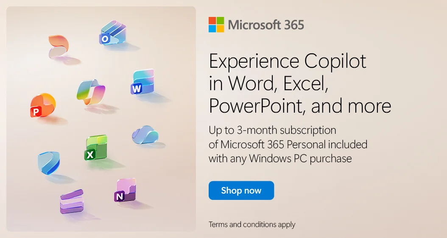447x238 pixels.
Task: Click the "in Word, Excel," headline line
Action: pos(269,84)
